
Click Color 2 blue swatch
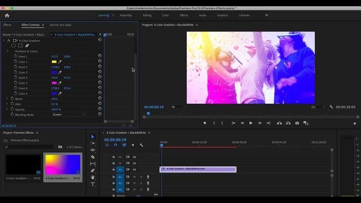pyautogui.click(x=54, y=72)
